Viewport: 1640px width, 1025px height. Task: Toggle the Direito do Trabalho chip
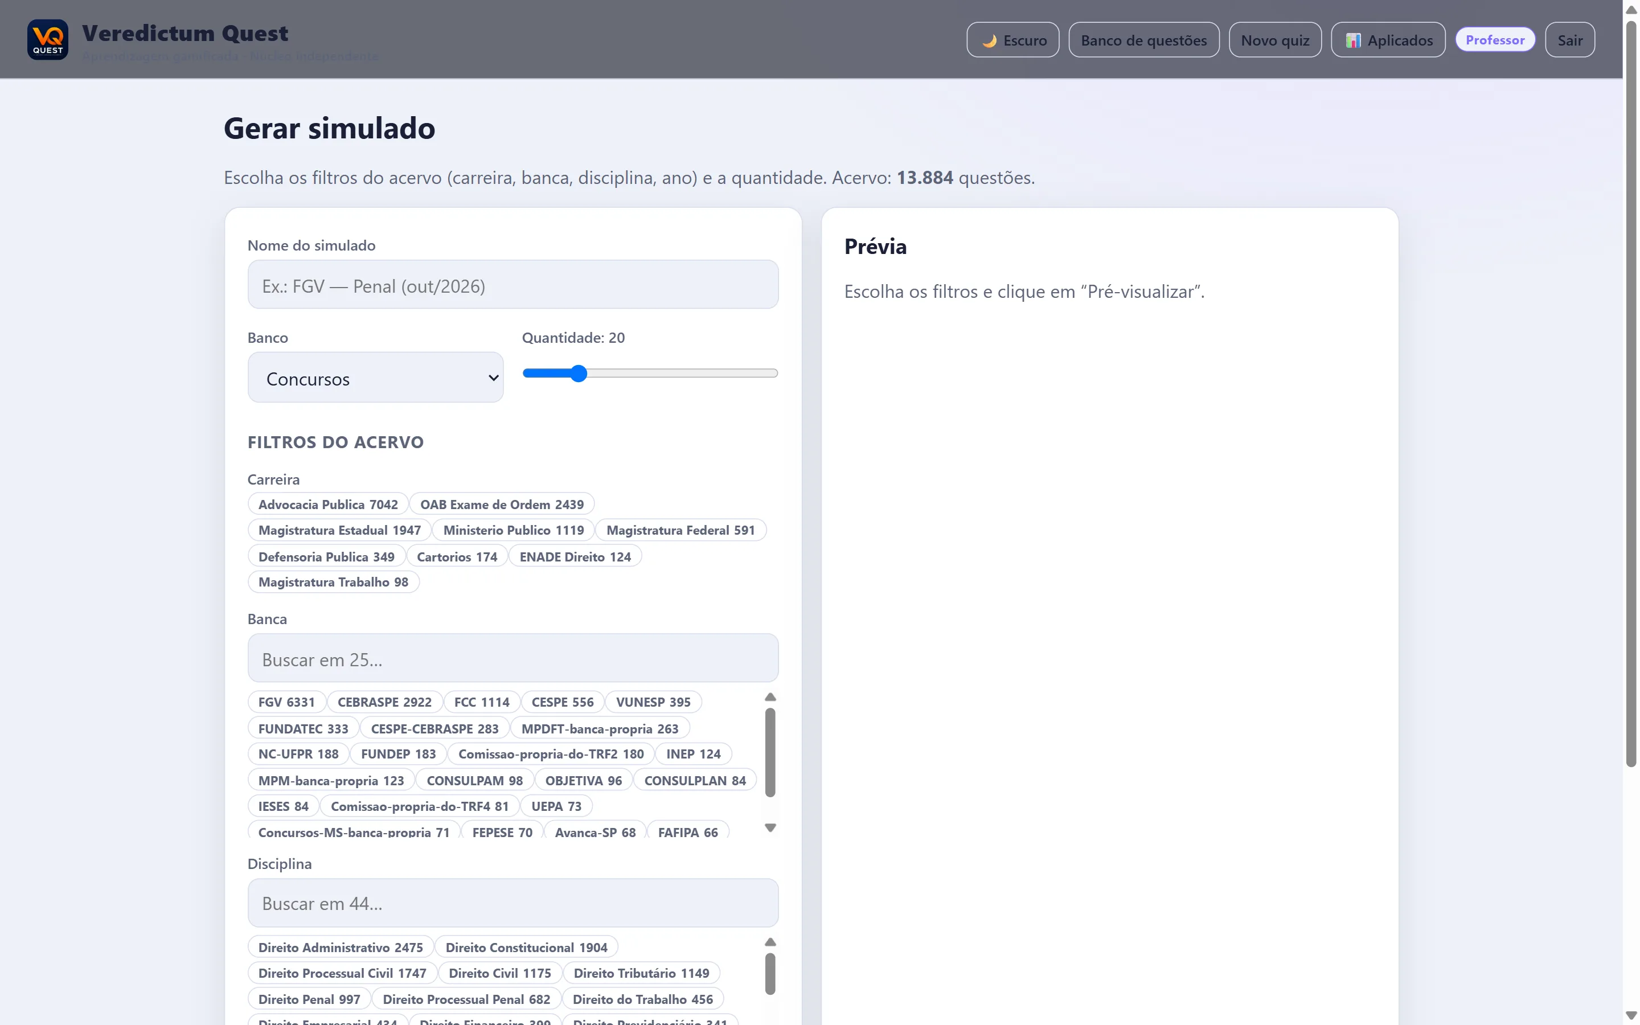point(642,1000)
